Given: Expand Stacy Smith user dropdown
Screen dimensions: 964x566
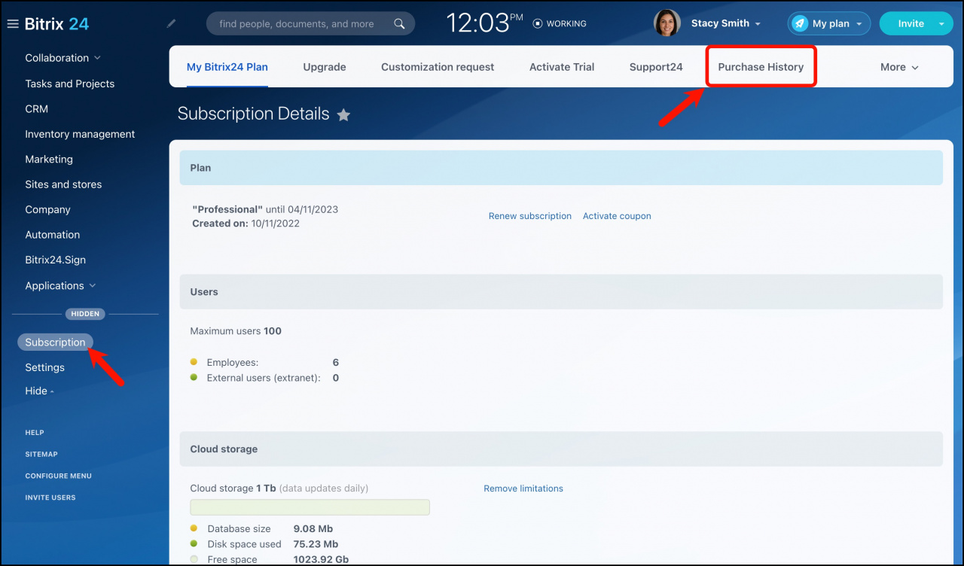Looking at the screenshot, I should click(758, 24).
